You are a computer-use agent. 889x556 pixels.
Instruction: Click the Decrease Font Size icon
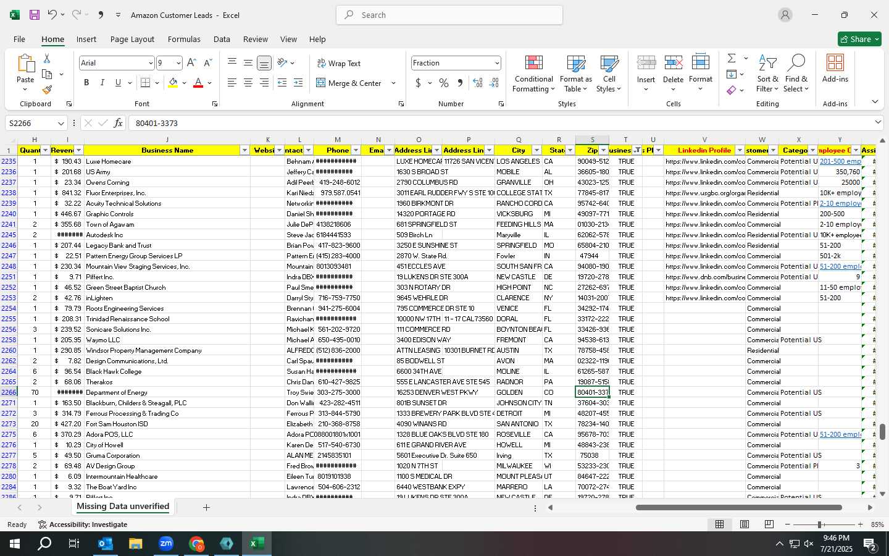pyautogui.click(x=207, y=63)
